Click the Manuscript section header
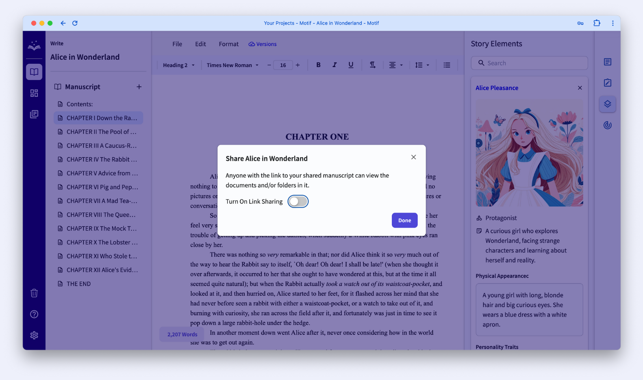The image size is (643, 380). pos(83,87)
